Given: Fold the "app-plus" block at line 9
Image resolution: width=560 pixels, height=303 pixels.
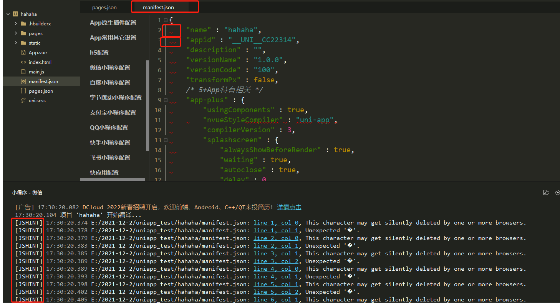Looking at the screenshot, I should (x=166, y=100).
